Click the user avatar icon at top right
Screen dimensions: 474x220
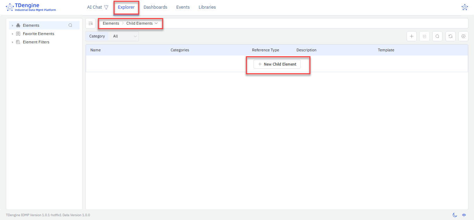click(465, 7)
